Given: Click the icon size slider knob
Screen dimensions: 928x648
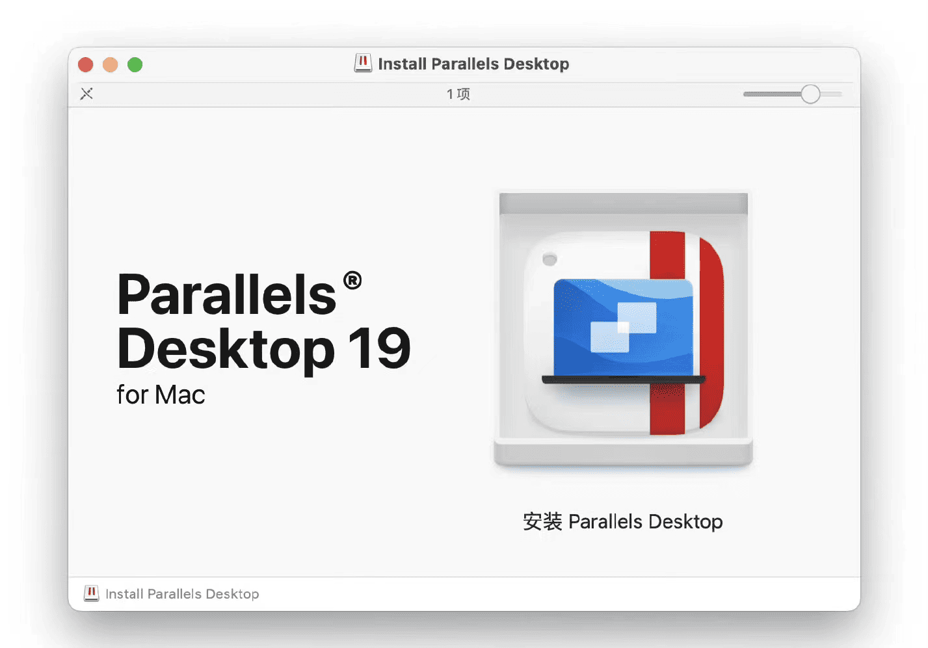Looking at the screenshot, I should tap(810, 94).
